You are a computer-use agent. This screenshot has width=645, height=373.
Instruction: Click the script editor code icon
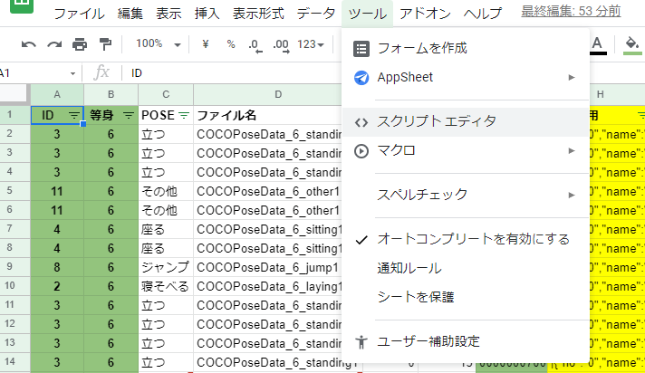361,122
